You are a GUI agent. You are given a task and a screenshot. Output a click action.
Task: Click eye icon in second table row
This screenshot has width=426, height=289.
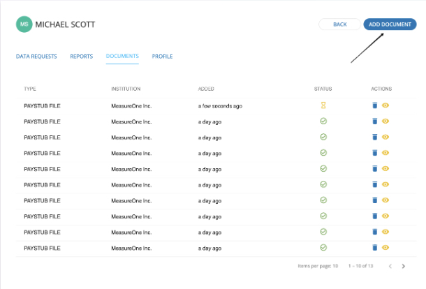pos(385,121)
